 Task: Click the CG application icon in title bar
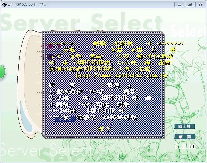(x=4, y=4)
